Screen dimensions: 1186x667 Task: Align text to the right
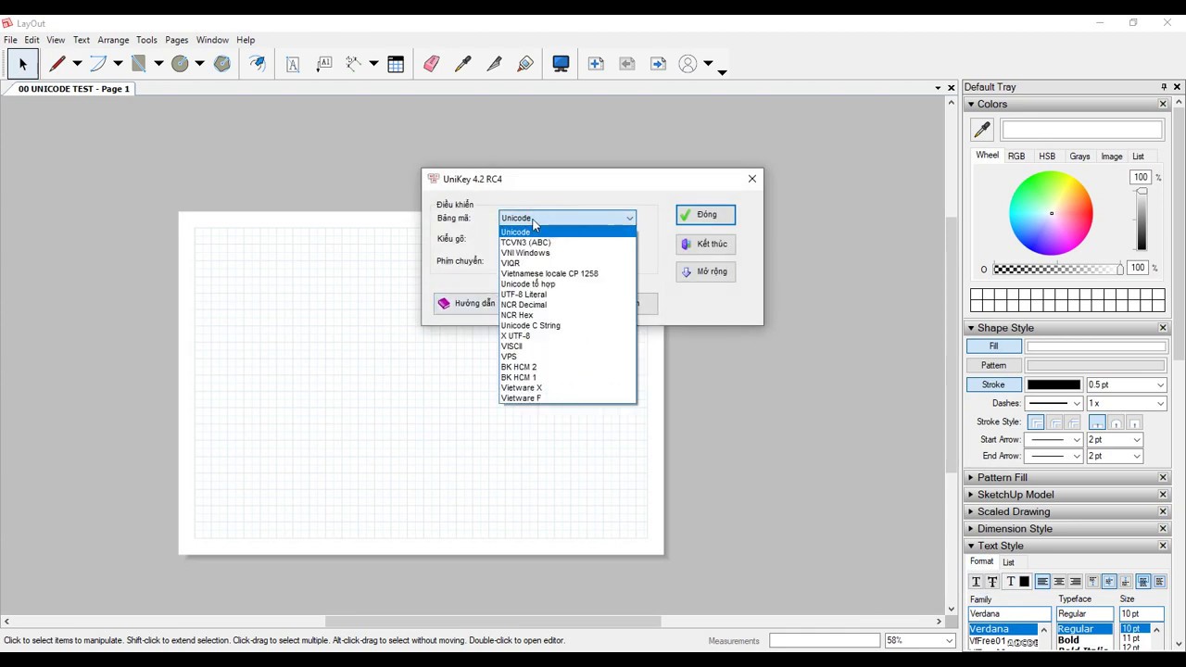click(x=1075, y=582)
